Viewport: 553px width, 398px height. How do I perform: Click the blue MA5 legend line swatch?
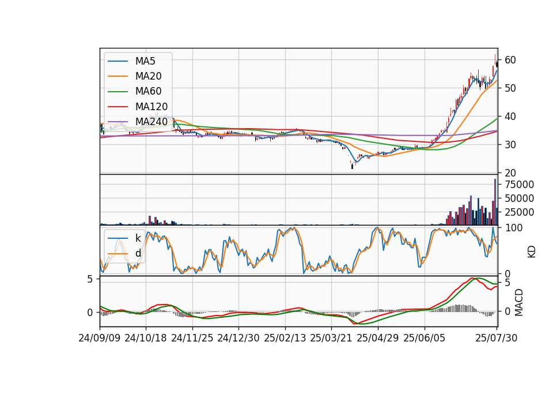pos(118,62)
